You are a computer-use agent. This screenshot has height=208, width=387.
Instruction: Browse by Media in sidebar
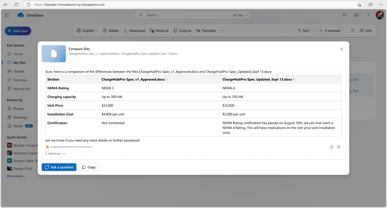[x=20, y=126]
